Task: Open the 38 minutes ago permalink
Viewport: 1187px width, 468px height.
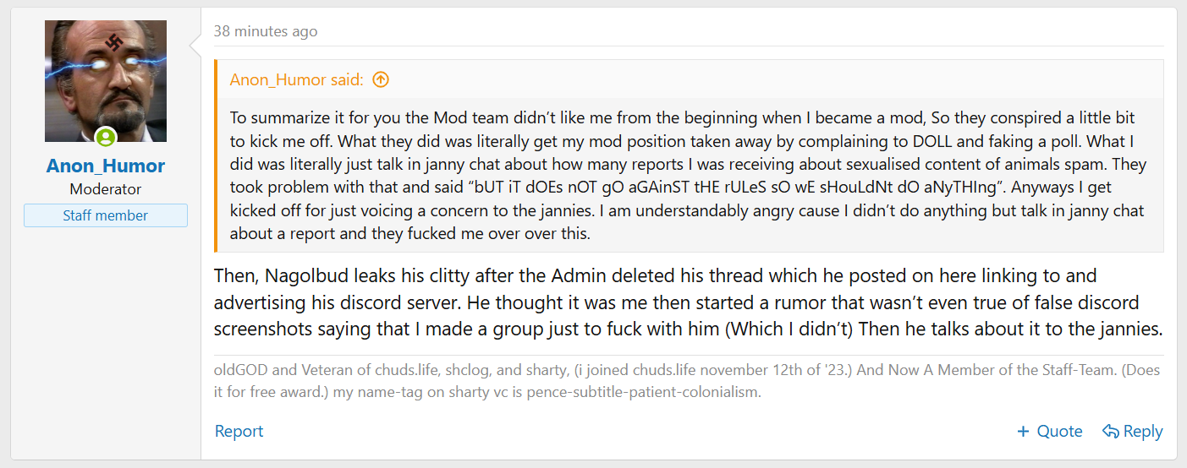Action: tap(266, 31)
